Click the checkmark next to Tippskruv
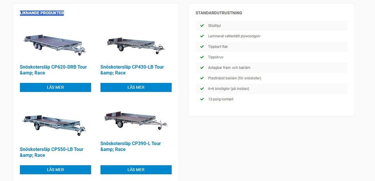375x181 pixels. 202,57
